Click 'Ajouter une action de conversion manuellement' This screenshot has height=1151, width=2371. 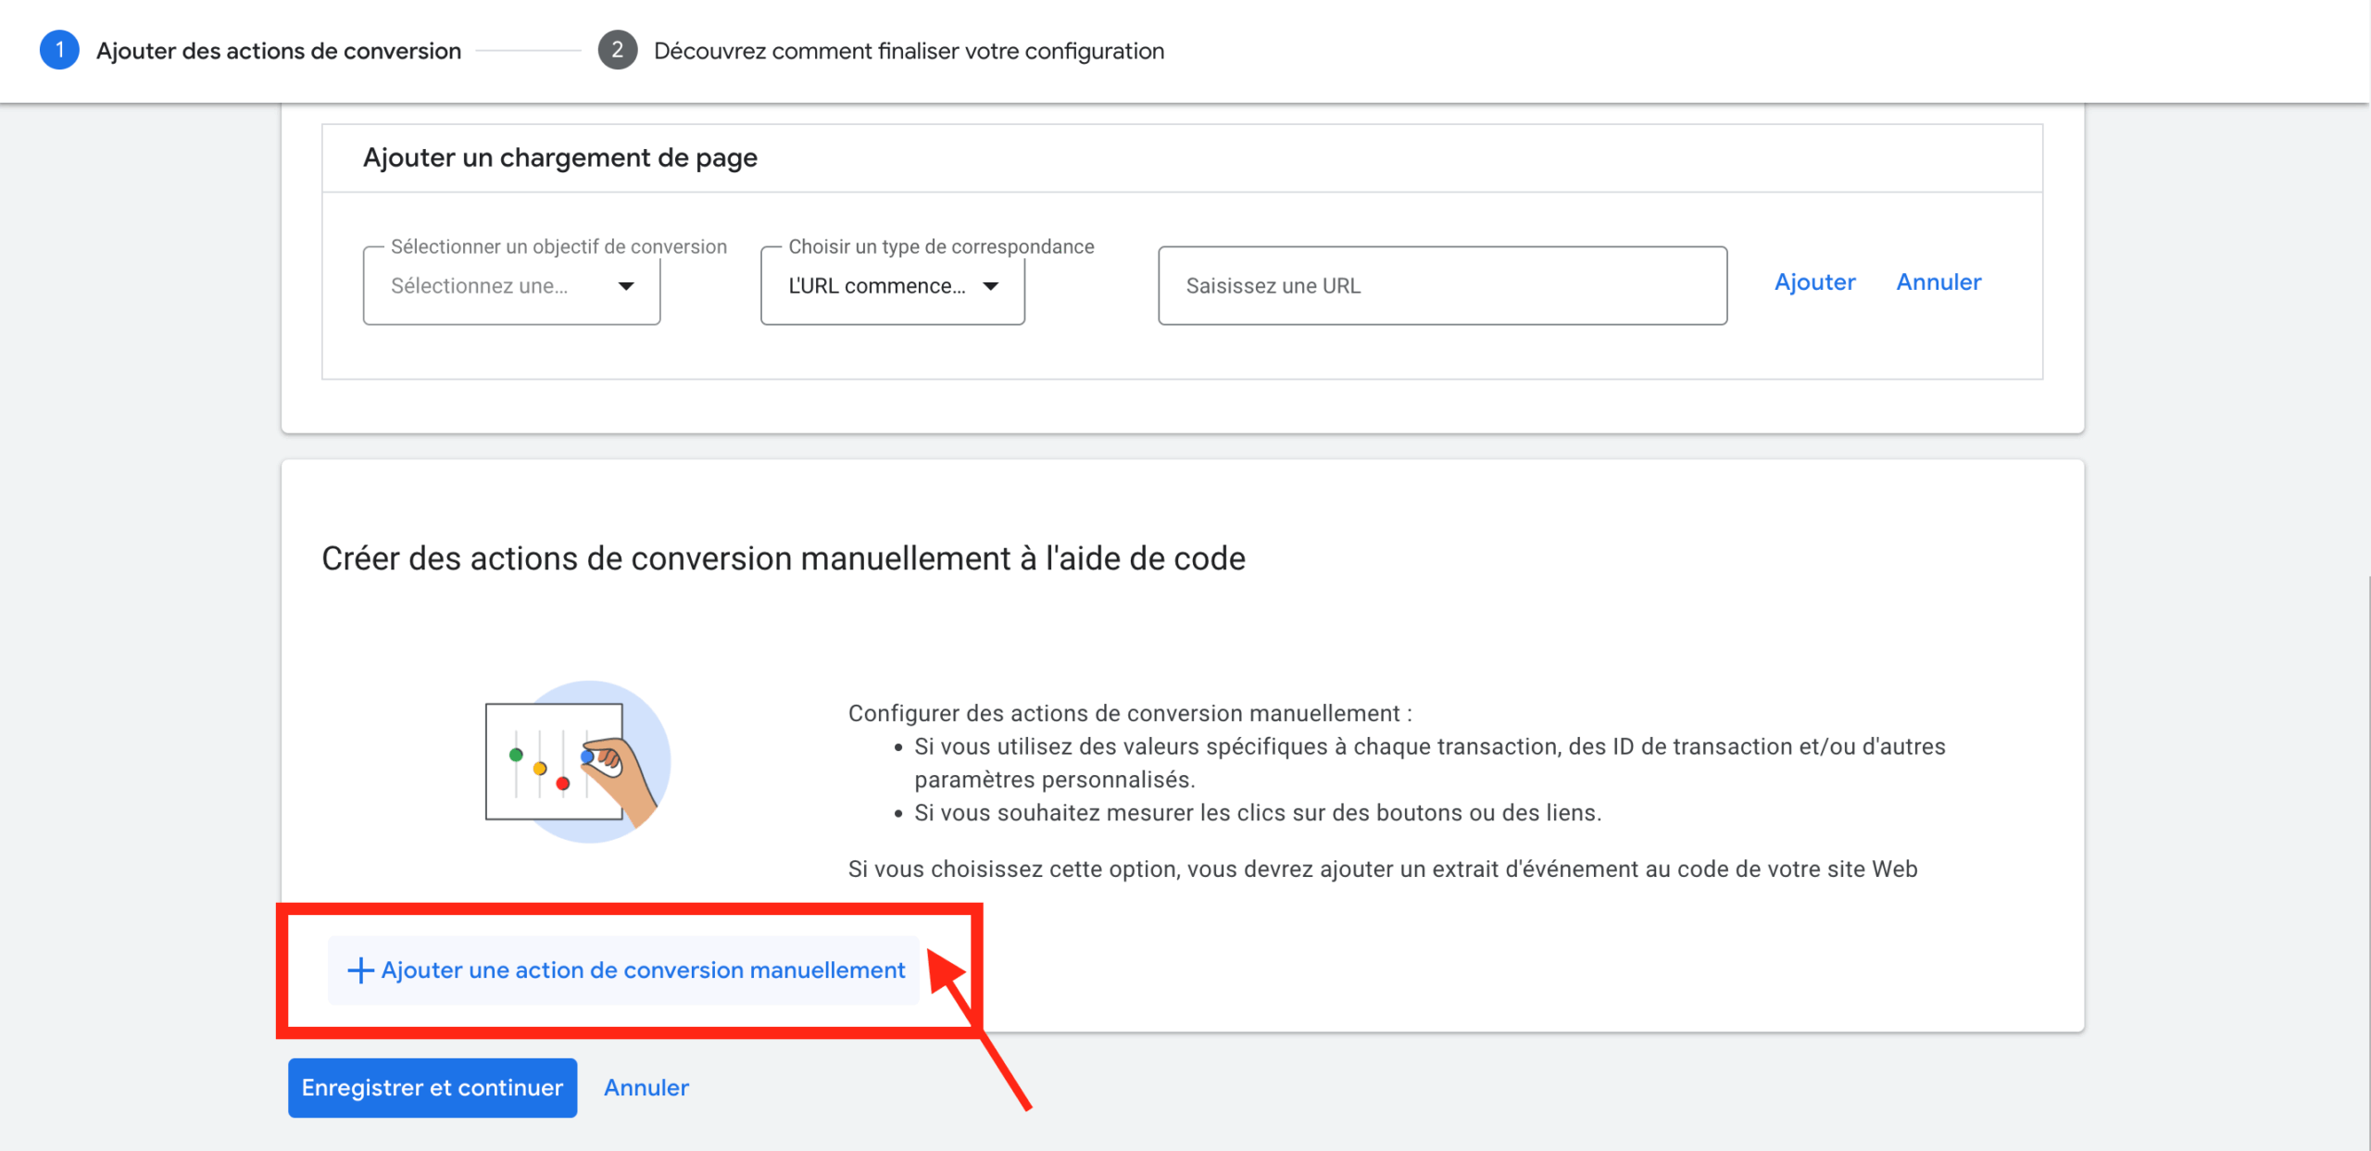pos(642,970)
